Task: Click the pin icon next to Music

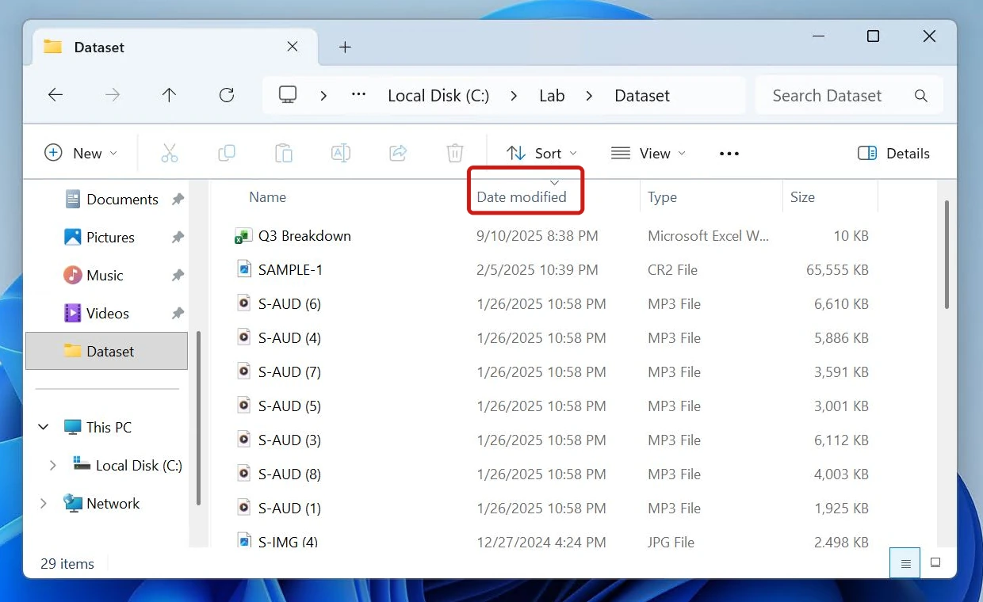Action: 178,276
